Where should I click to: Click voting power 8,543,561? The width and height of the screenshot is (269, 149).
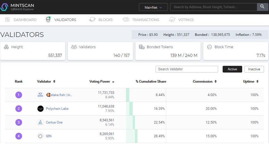[x=107, y=120]
